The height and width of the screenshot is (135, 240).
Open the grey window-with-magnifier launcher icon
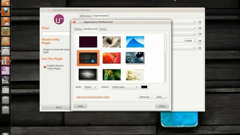coord(6,51)
